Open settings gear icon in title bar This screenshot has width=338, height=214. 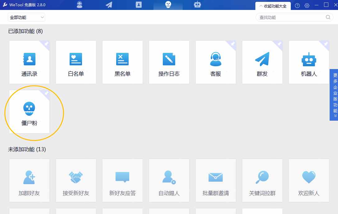[x=307, y=6]
